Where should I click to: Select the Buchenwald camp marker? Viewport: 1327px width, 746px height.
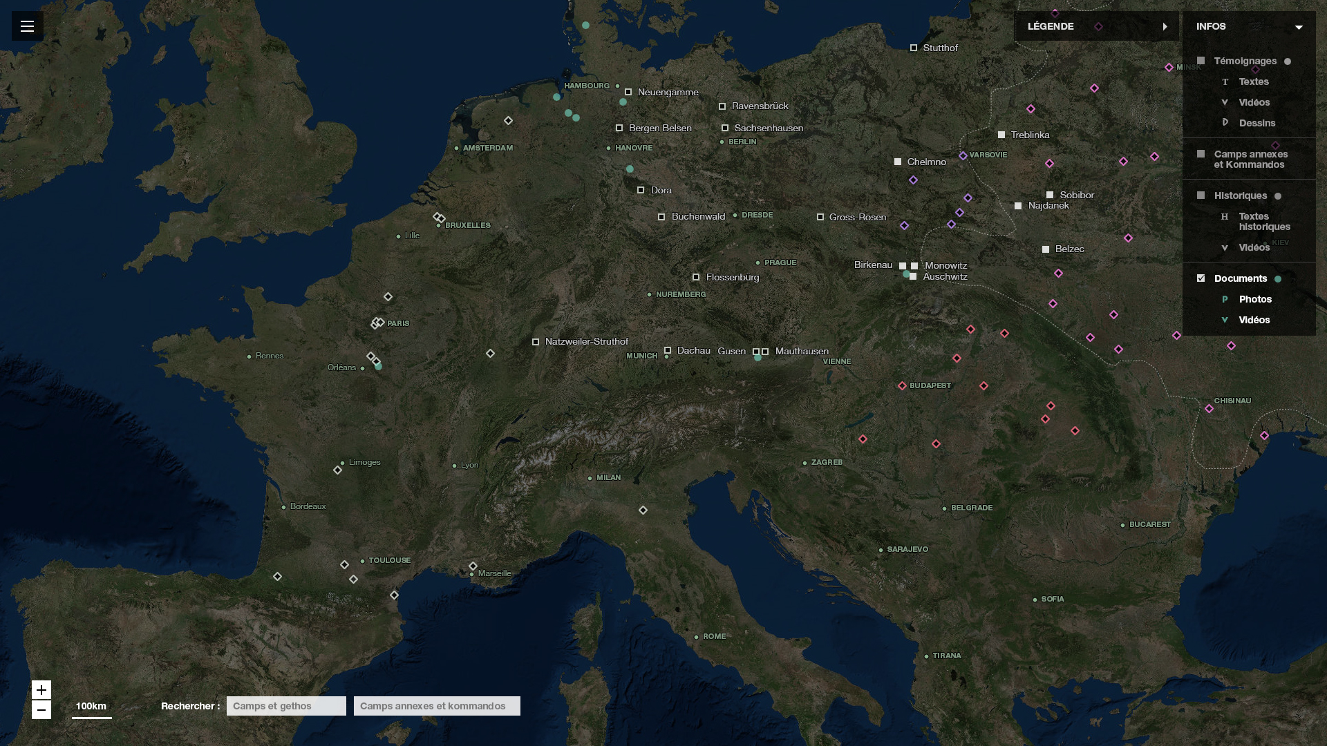661,217
